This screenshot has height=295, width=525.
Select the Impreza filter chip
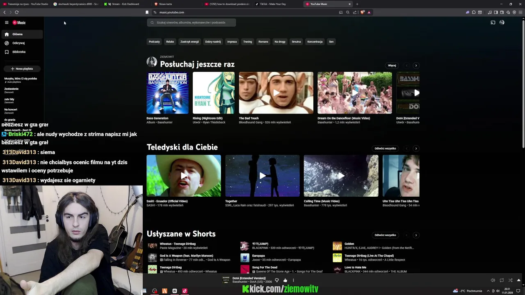pyautogui.click(x=232, y=41)
